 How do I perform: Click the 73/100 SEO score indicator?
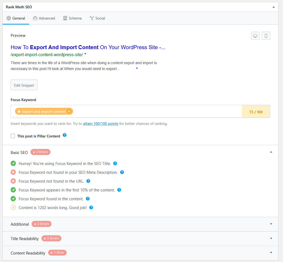tap(256, 111)
